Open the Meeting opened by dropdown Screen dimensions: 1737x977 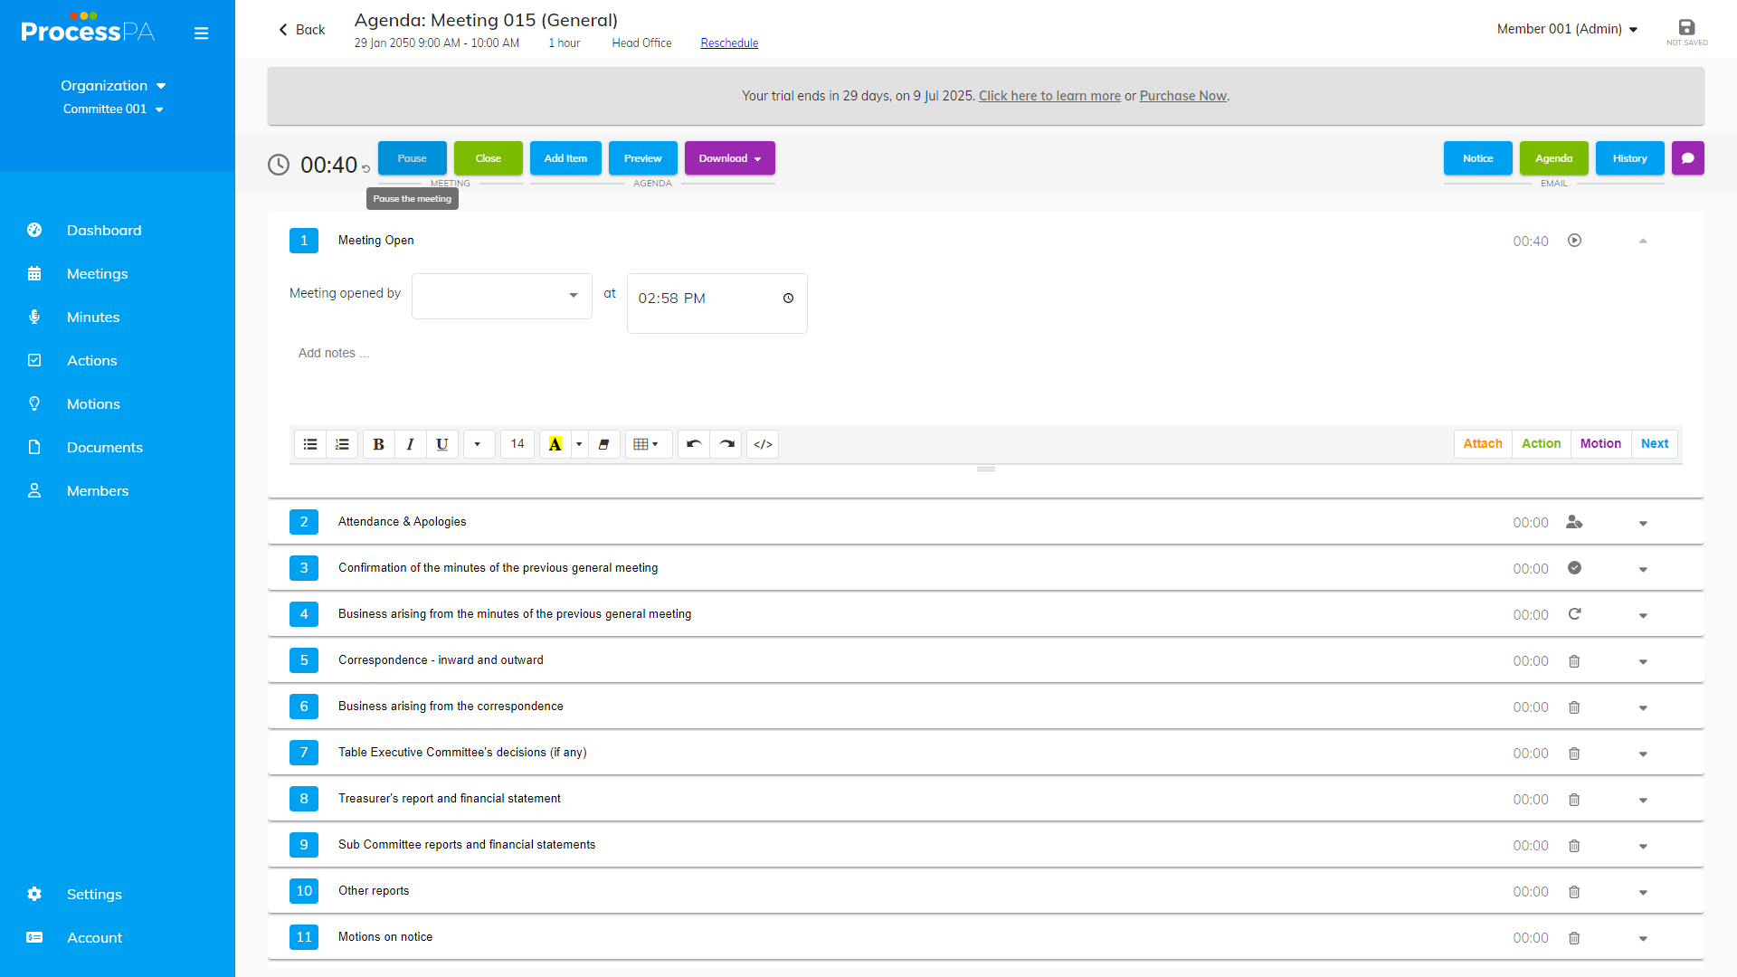pyautogui.click(x=502, y=296)
